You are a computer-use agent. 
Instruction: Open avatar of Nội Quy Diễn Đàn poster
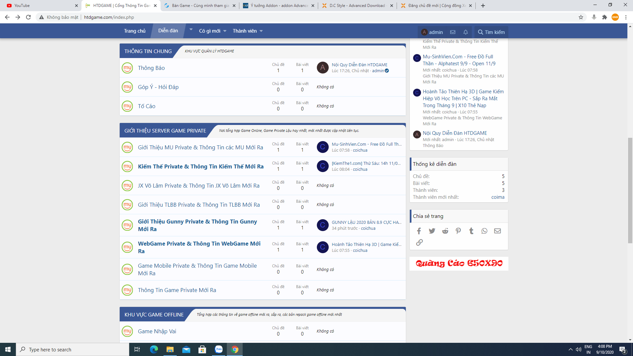click(322, 68)
